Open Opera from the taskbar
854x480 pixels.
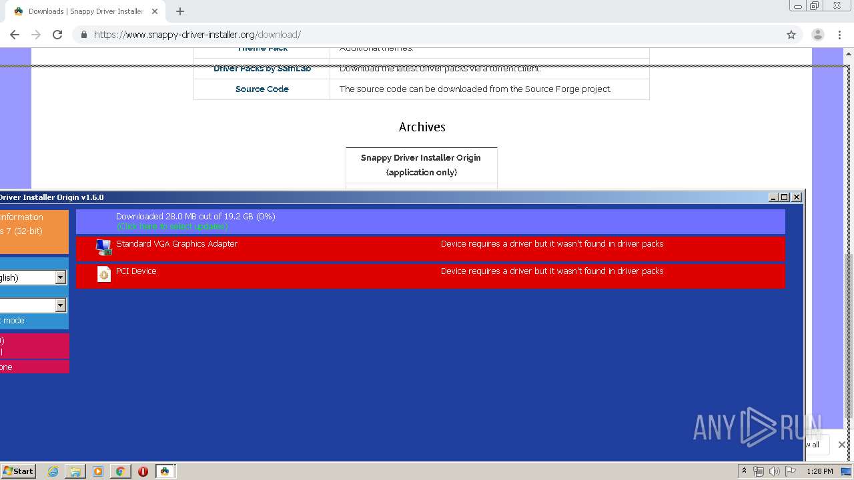(143, 471)
